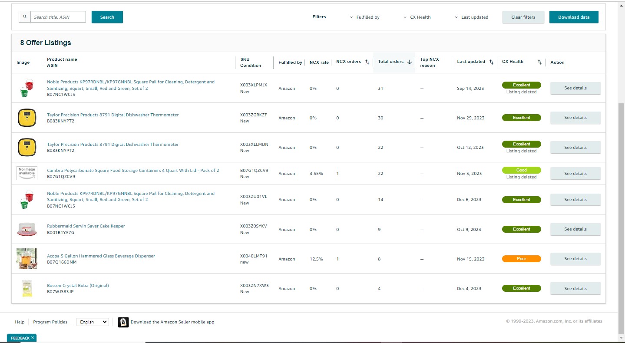This screenshot has width=625, height=343.
Task: Open the English language selector
Action: click(93, 322)
